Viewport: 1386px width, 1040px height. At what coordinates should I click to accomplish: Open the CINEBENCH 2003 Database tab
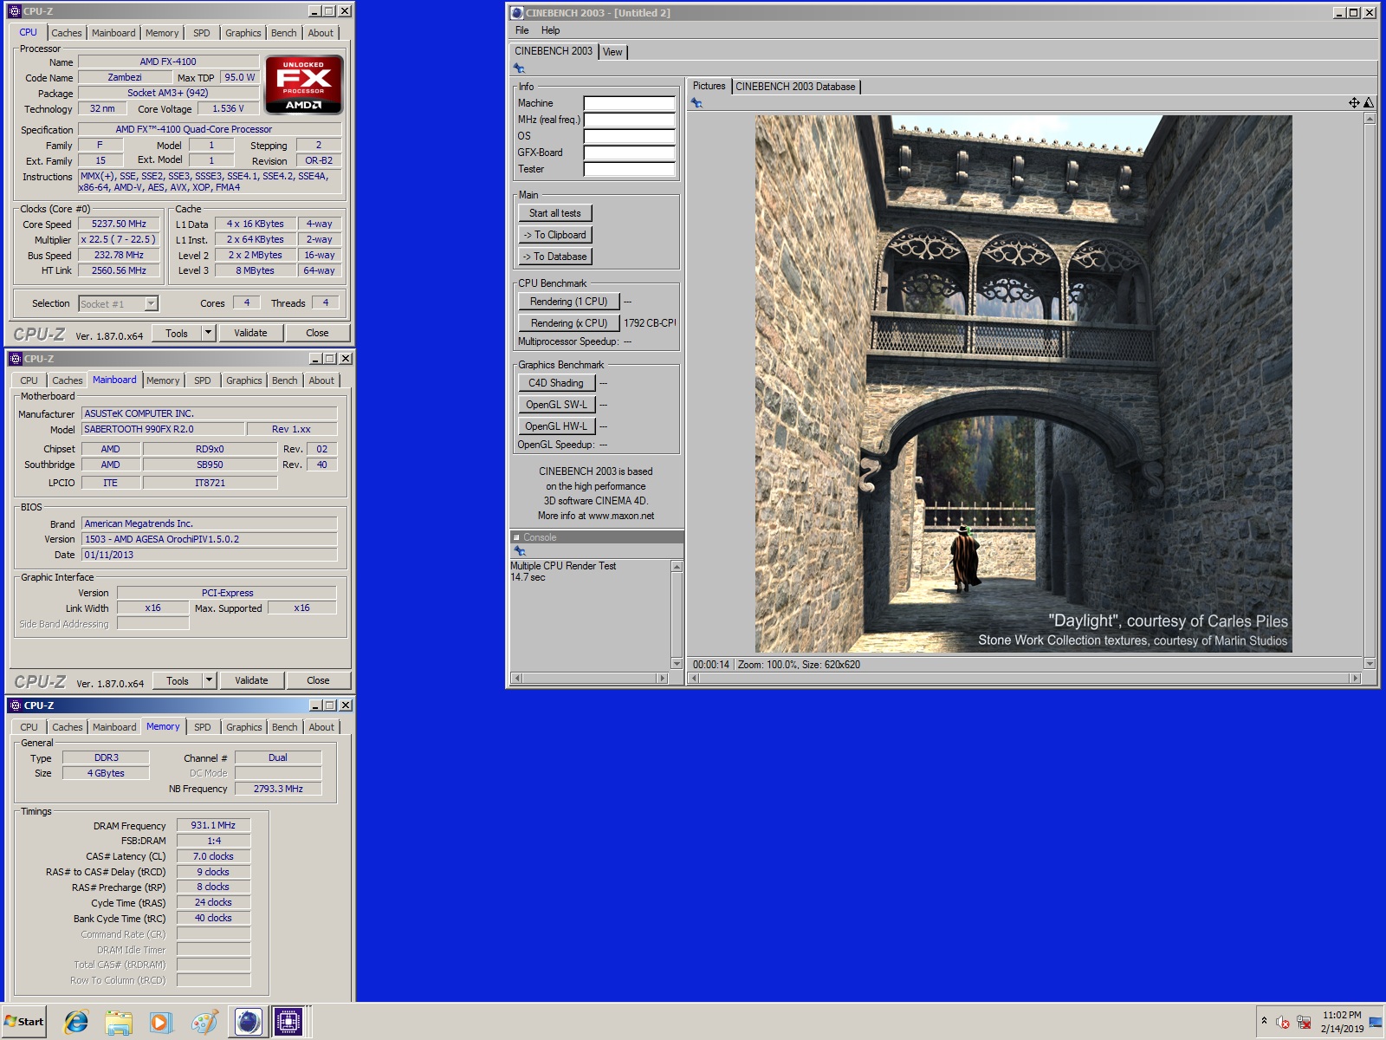pyautogui.click(x=795, y=87)
